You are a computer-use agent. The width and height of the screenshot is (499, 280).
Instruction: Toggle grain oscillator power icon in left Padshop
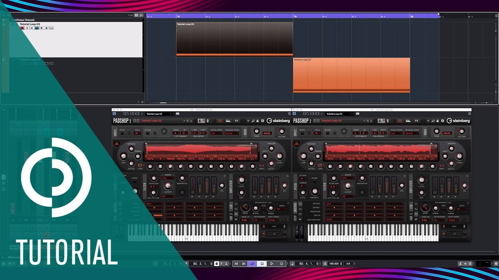click(117, 143)
